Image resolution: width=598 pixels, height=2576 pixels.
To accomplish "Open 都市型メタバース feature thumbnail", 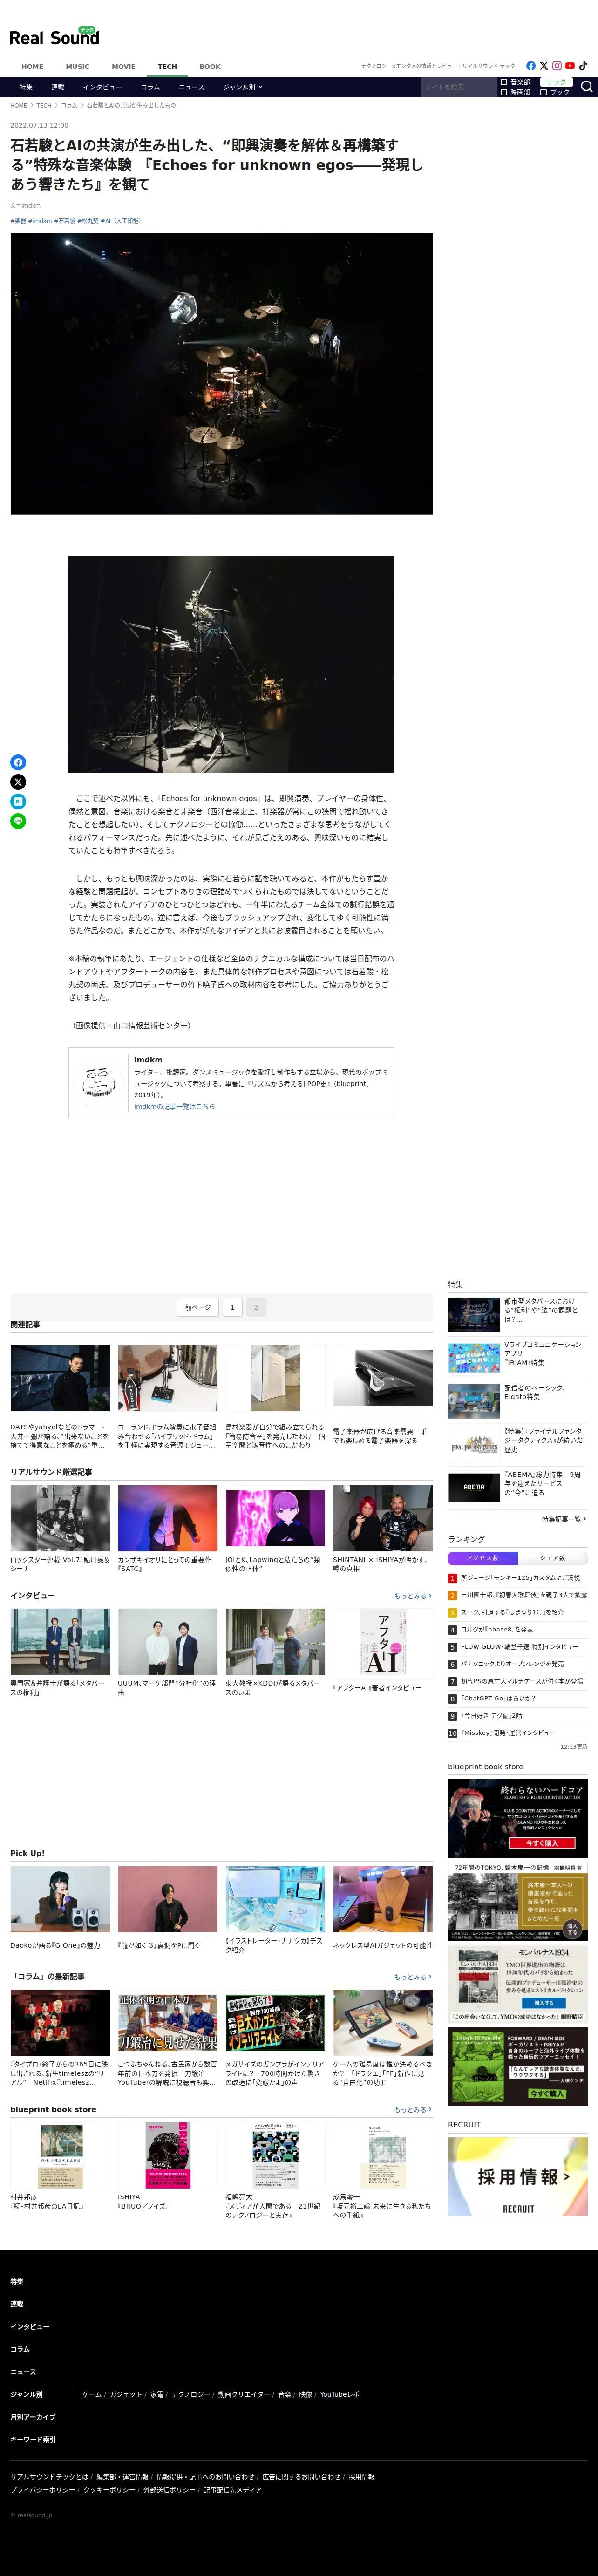I will (x=474, y=1314).
